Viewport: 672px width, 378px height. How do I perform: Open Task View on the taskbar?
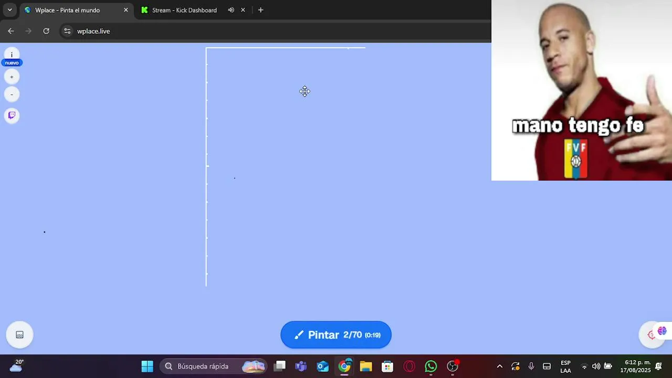[x=280, y=366]
